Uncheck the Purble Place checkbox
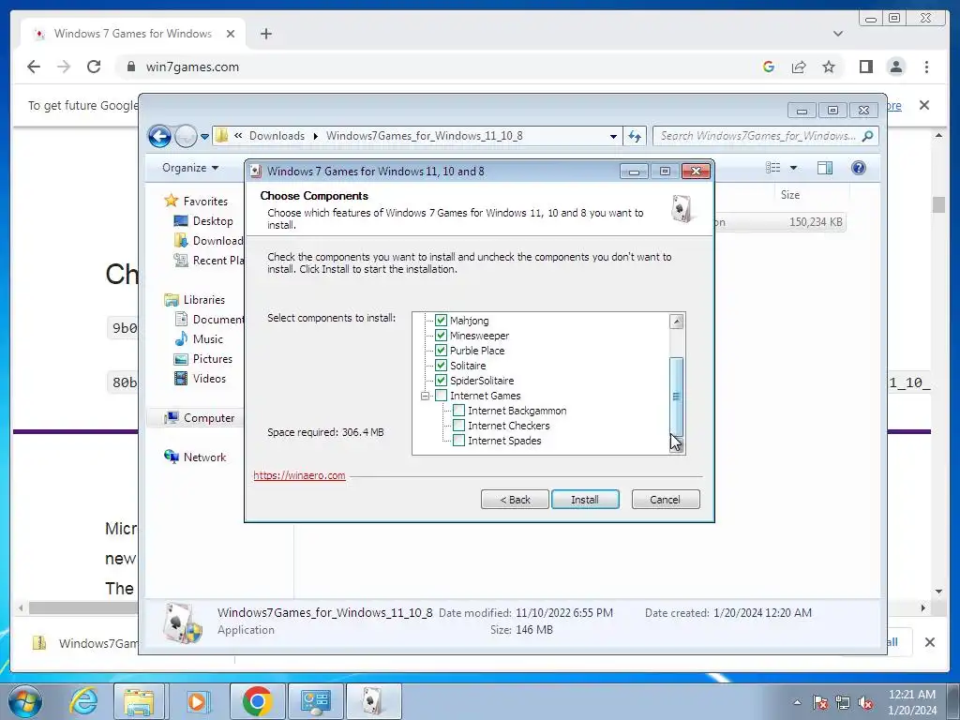Screen dimensions: 960x720 pyautogui.click(x=441, y=351)
